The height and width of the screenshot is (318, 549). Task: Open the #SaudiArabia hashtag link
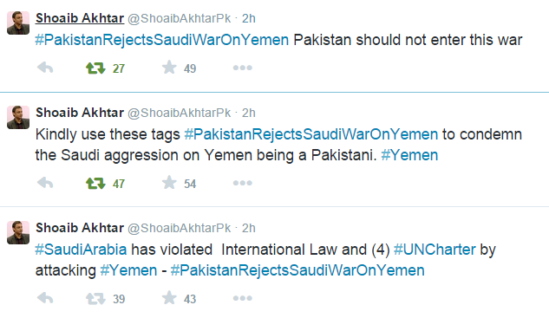pyautogui.click(x=81, y=250)
